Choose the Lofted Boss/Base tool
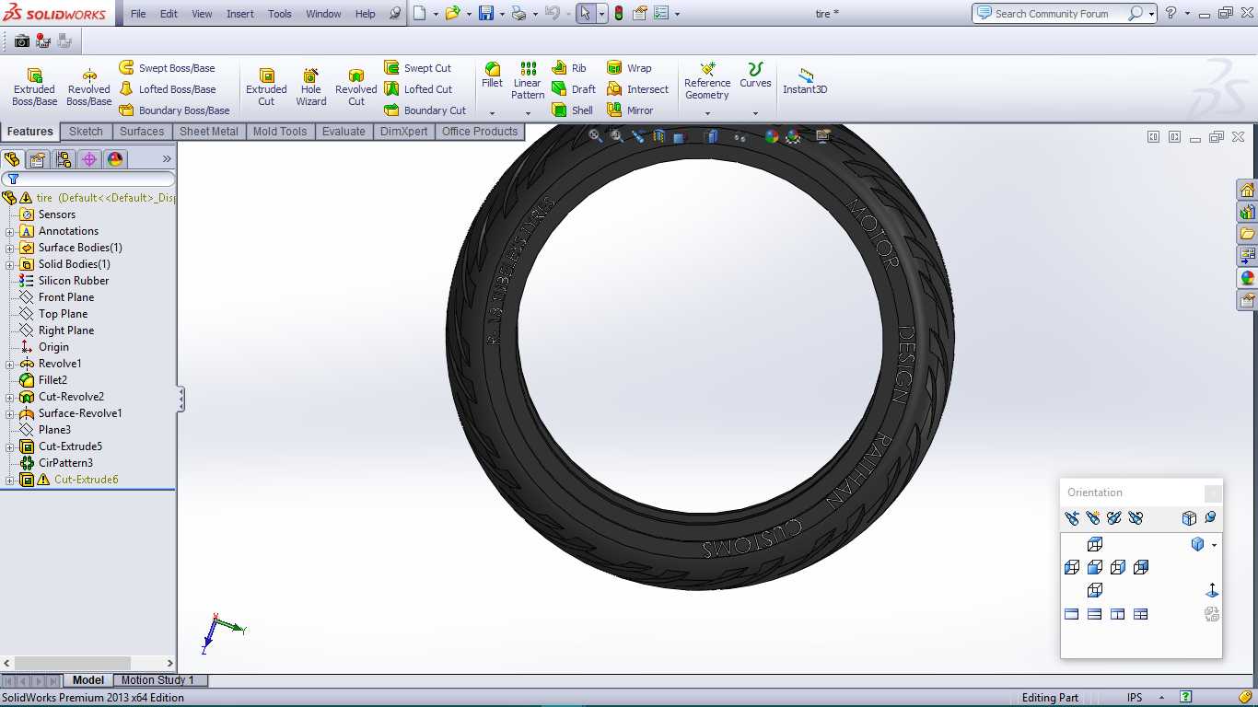 click(168, 89)
